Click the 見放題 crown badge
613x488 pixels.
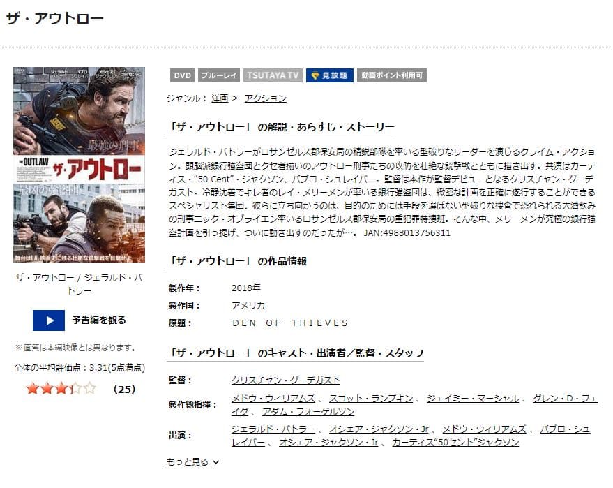pyautogui.click(x=330, y=75)
